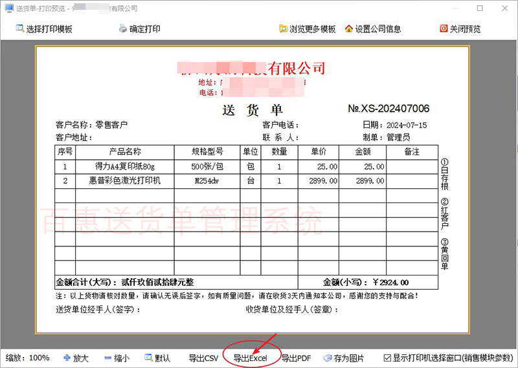
Task: Zoom out using 缩小 label
Action: (x=122, y=358)
